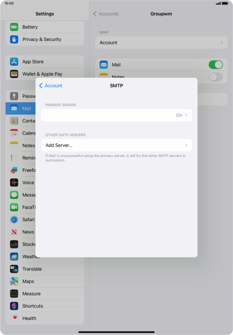This screenshot has height=335, width=233.
Task: Open the Maps icon in sidebar
Action: click(x=14, y=281)
